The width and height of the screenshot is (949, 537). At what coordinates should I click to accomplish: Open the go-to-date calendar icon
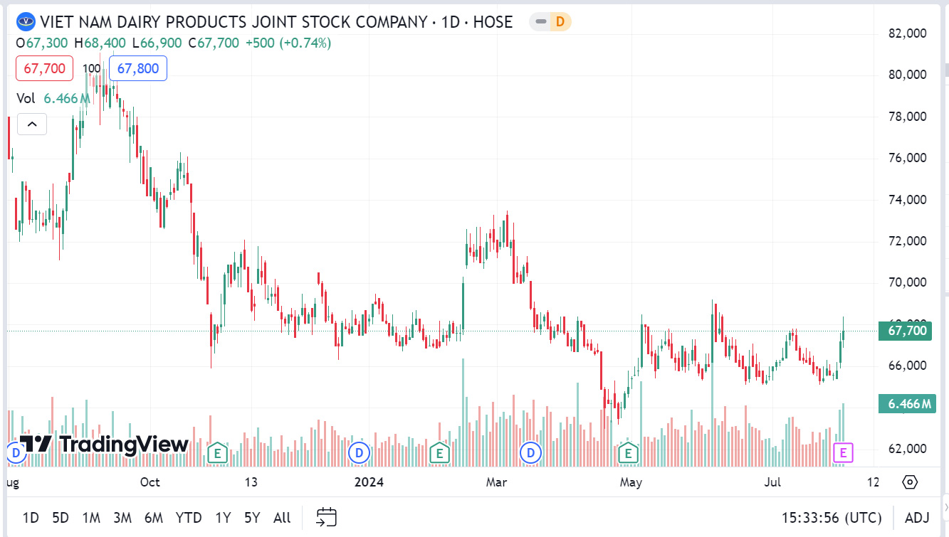[326, 518]
